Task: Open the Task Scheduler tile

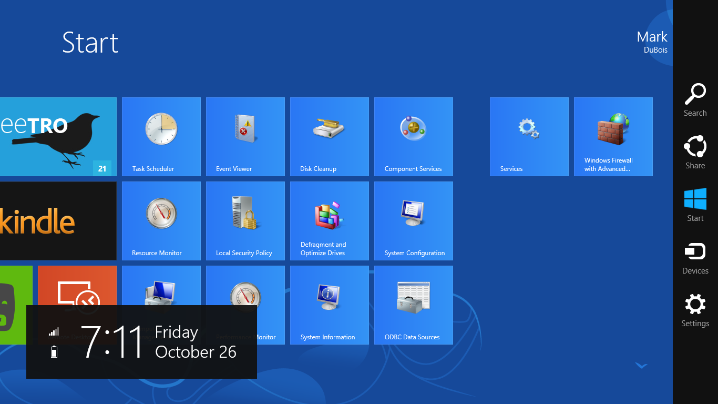Action: (x=161, y=137)
